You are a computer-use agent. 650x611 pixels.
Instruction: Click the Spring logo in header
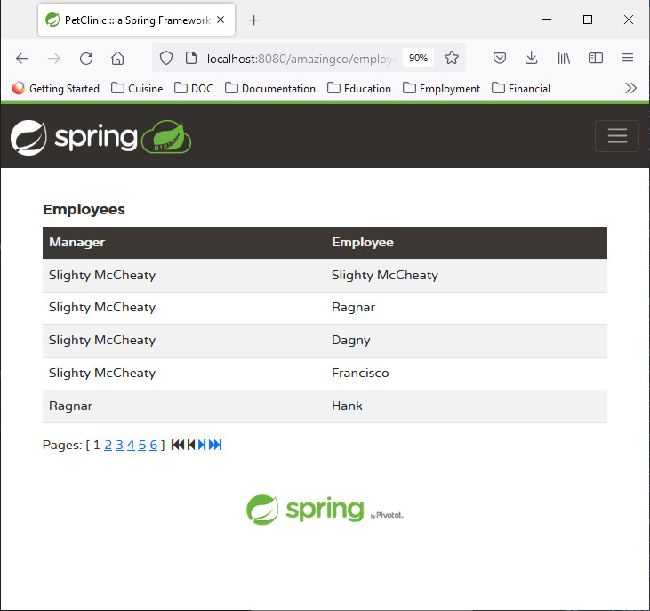point(100,137)
